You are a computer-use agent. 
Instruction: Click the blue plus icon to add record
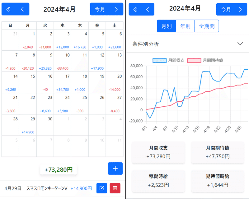115,169
